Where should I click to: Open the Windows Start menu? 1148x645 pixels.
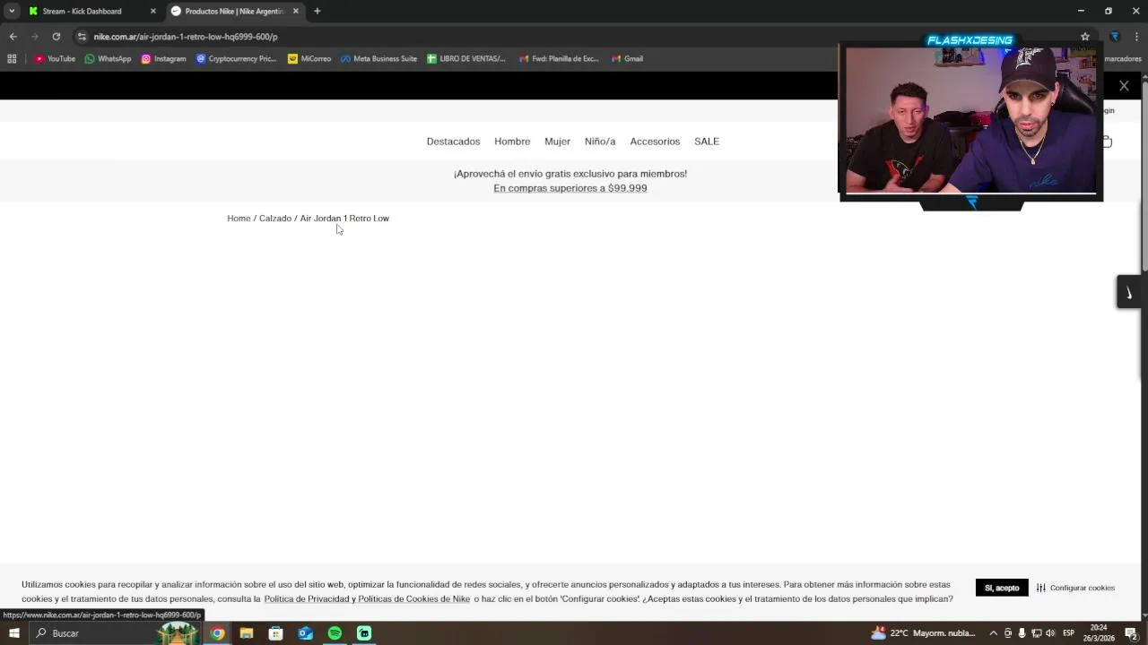click(13, 633)
